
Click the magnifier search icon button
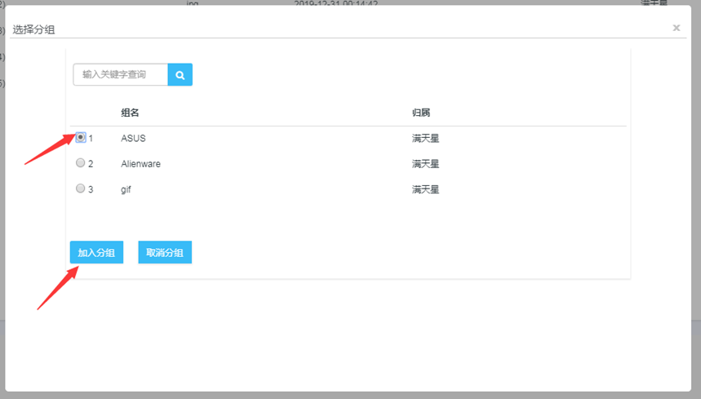coord(180,74)
